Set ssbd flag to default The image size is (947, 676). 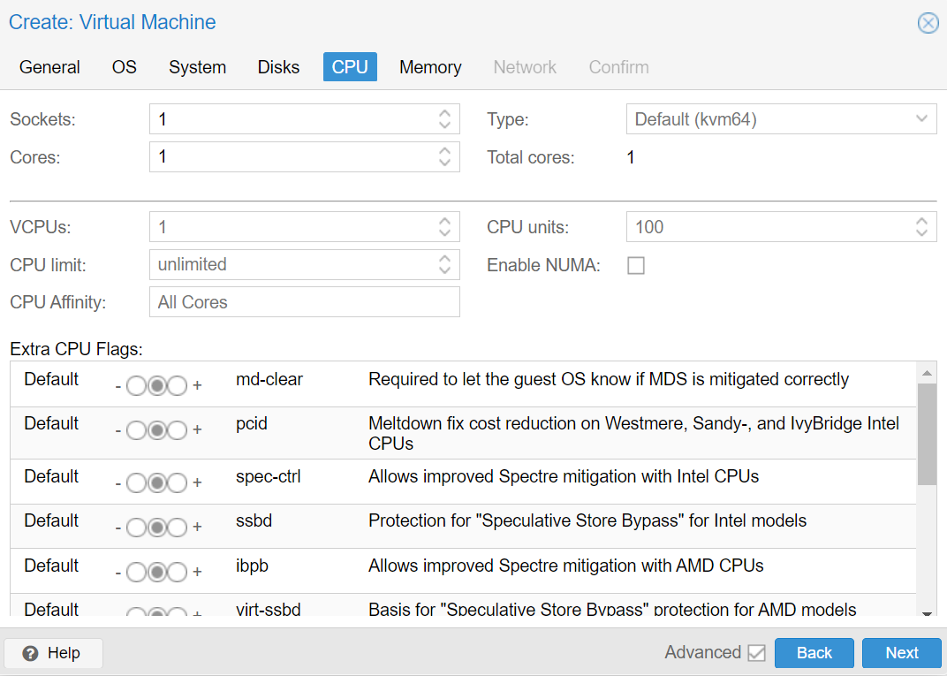157,528
